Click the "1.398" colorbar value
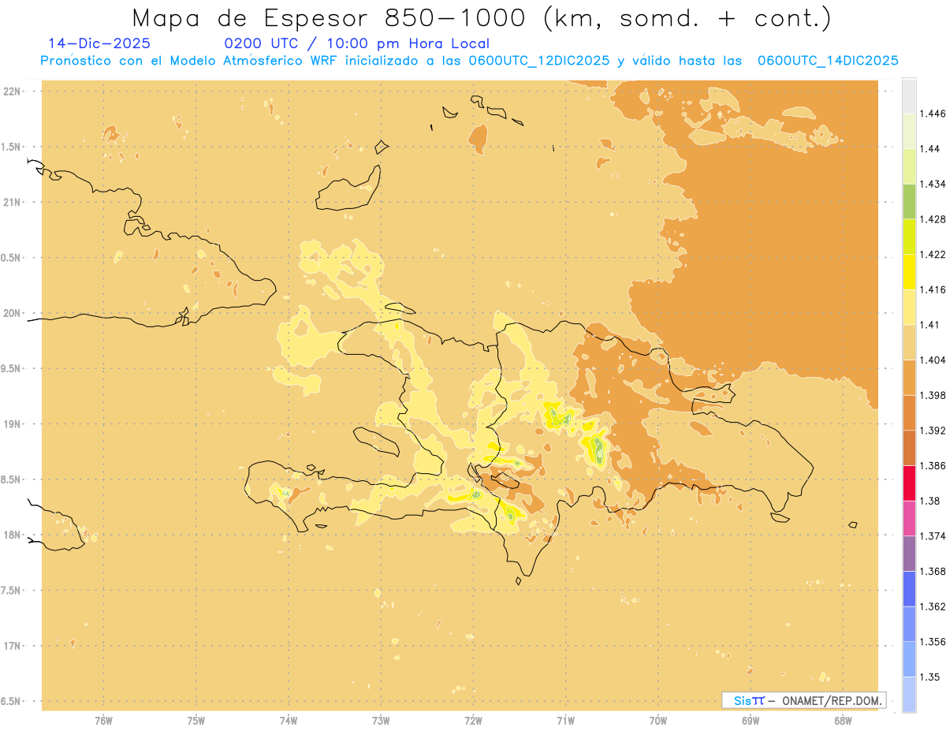Screen dimensions: 946x731 932,395
